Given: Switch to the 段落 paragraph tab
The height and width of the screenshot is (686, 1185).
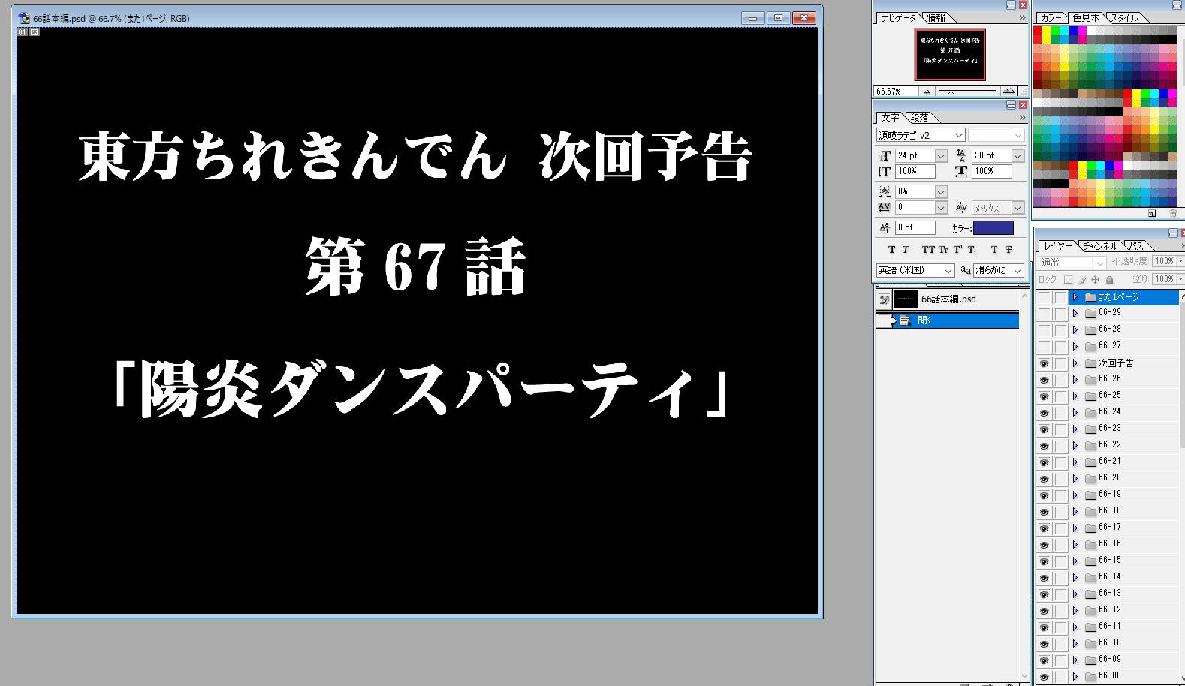Looking at the screenshot, I should (x=920, y=118).
